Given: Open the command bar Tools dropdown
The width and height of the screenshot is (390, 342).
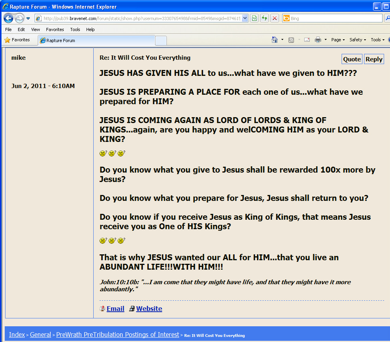Looking at the screenshot, I should tap(377, 40).
